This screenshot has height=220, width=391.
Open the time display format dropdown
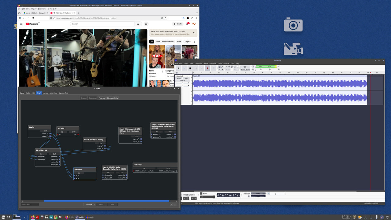(239, 195)
